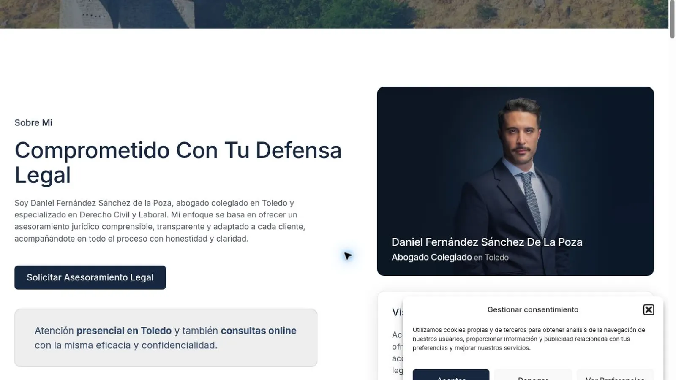Deny cookies with the Denegar button
This screenshot has height=380, width=676.
click(533, 375)
